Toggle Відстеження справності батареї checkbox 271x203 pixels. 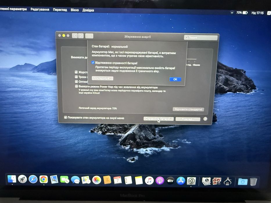pyautogui.click(x=93, y=62)
